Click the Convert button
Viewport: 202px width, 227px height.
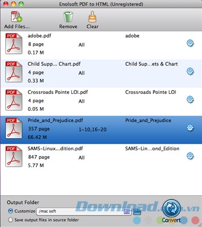coord(171,211)
